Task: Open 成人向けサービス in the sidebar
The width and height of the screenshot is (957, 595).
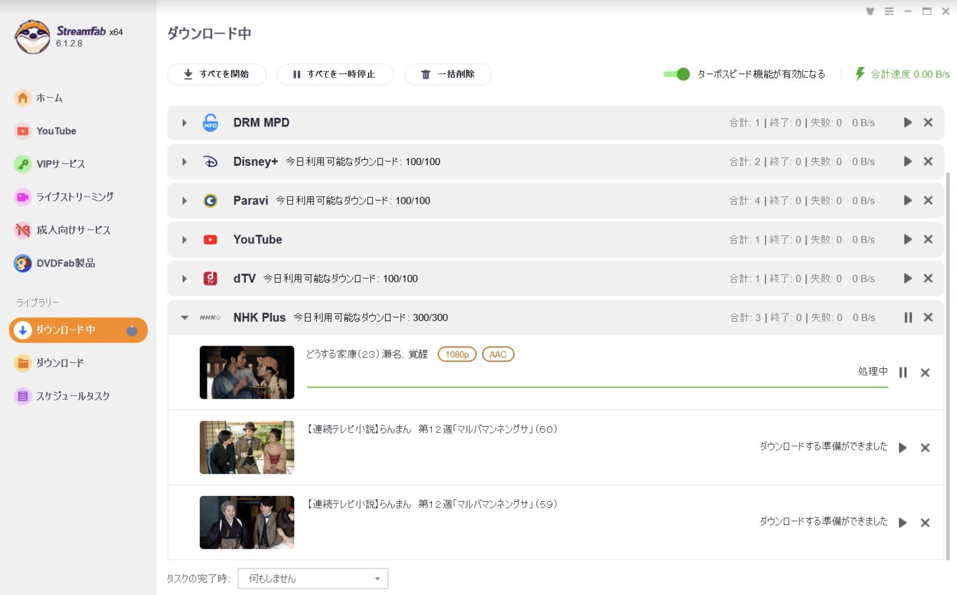Action: tap(63, 230)
